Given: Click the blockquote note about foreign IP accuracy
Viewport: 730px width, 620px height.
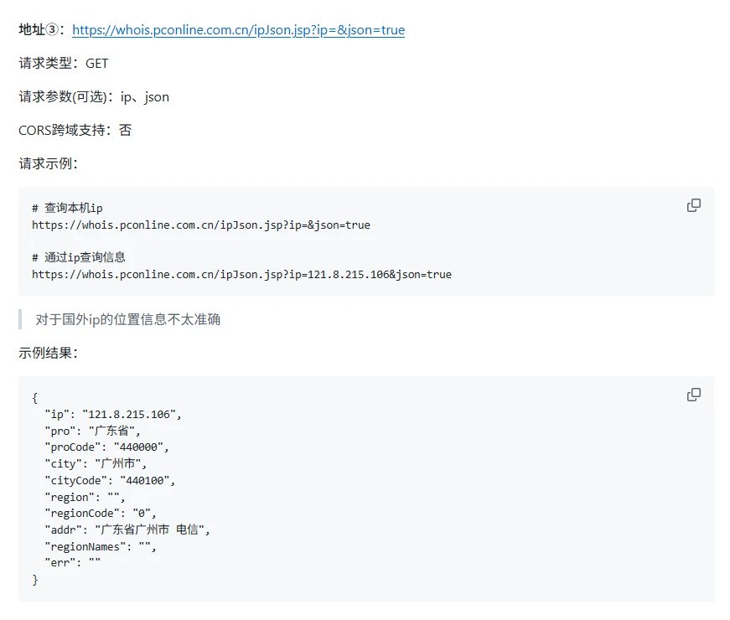Looking at the screenshot, I should [x=128, y=319].
